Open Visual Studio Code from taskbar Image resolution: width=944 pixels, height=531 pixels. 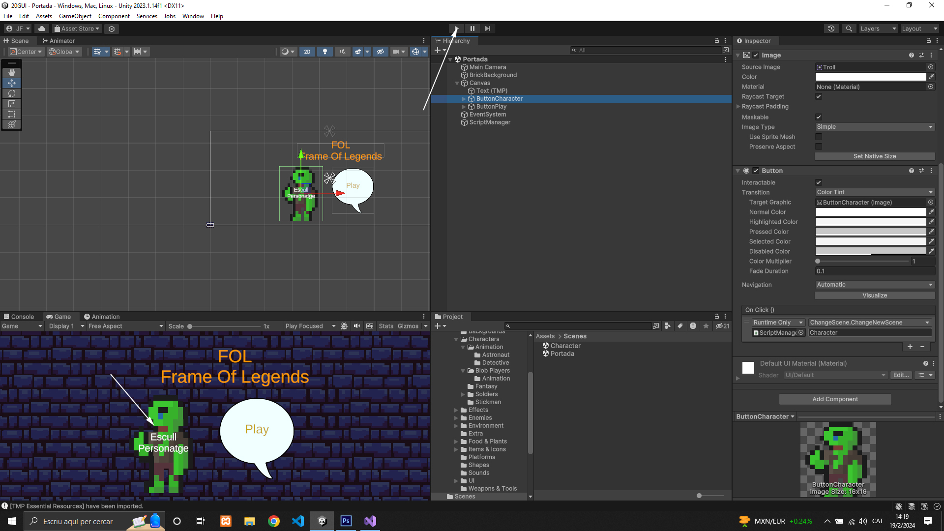[298, 521]
